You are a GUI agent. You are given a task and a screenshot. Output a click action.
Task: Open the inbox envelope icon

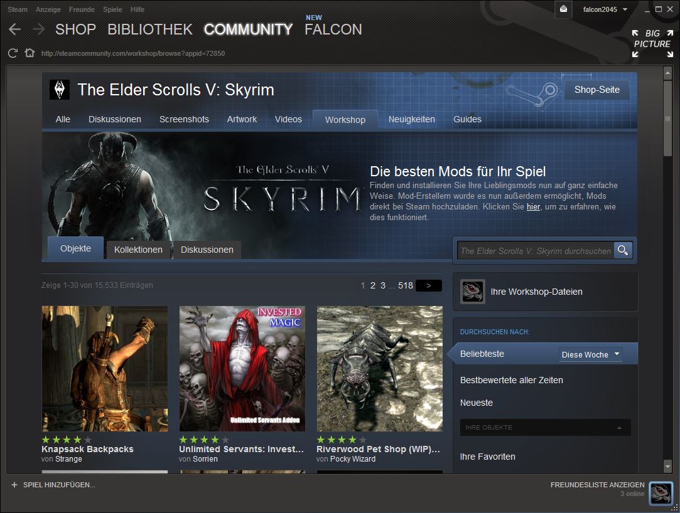click(x=563, y=9)
